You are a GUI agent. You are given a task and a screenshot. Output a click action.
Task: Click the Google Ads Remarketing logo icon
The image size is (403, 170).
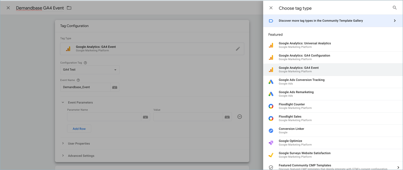coord(271,94)
